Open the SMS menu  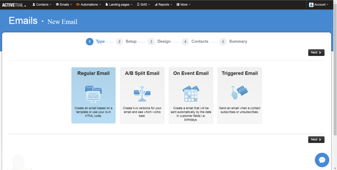click(143, 5)
